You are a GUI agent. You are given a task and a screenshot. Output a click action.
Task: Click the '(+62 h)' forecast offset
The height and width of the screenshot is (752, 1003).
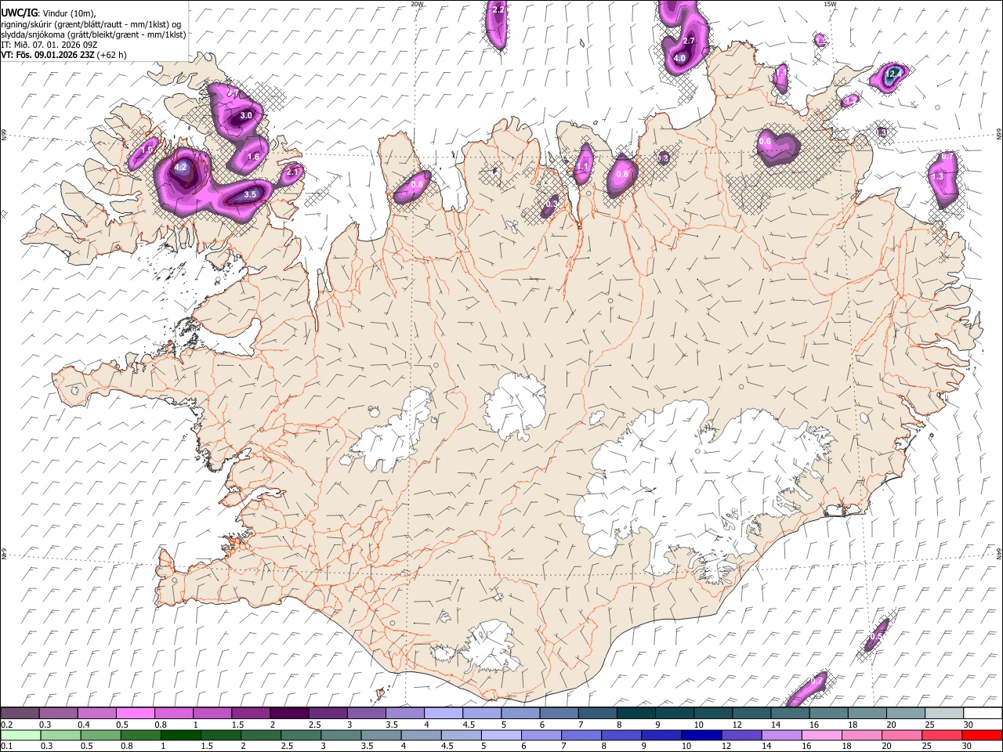coord(112,55)
